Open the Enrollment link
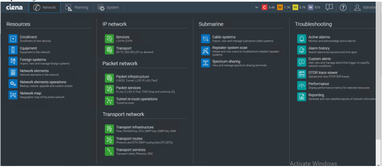The height and width of the screenshot is (167, 382). (28, 37)
